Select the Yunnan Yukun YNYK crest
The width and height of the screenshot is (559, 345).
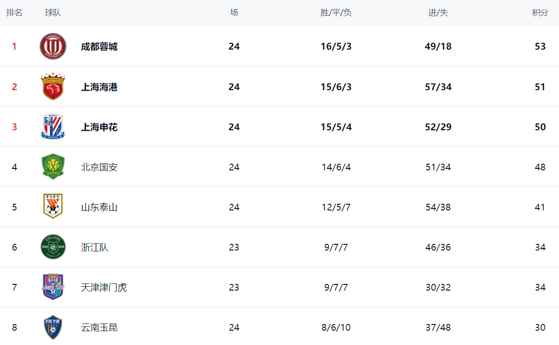tap(53, 327)
